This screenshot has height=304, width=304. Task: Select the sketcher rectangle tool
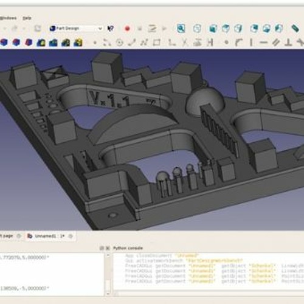tap(157, 43)
